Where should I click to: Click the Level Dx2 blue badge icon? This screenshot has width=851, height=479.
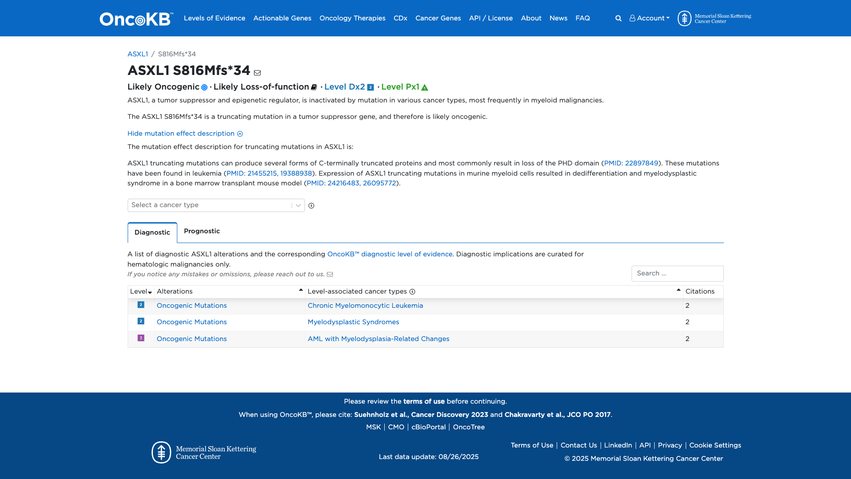[x=371, y=87]
